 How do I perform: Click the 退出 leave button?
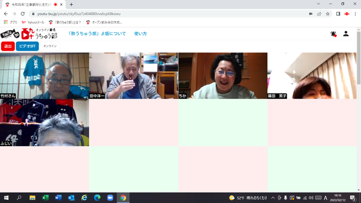click(8, 46)
